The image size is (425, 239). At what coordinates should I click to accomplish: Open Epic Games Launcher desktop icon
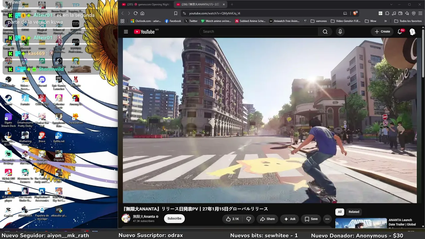point(59,83)
